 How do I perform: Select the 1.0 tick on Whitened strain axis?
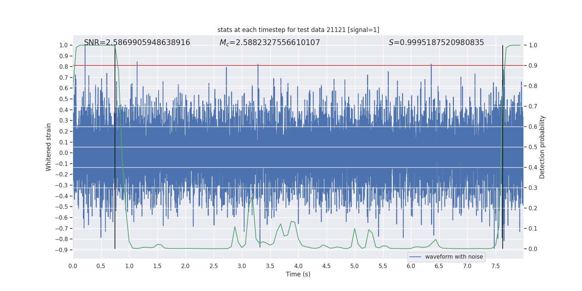(63, 45)
